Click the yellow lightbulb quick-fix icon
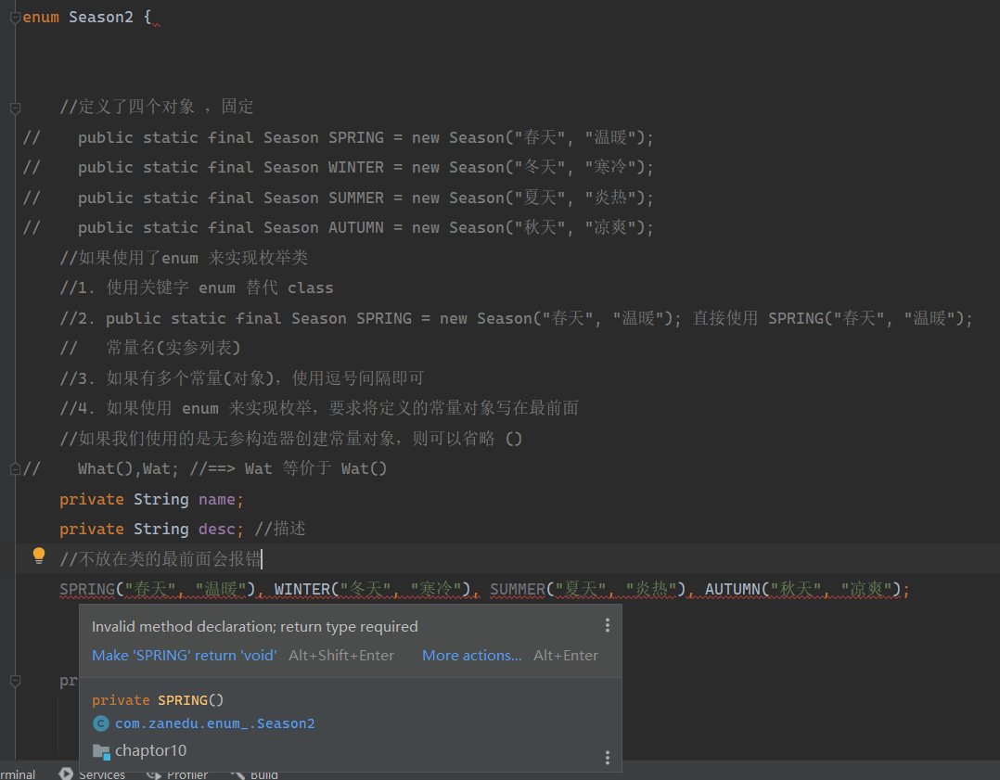 tap(39, 556)
